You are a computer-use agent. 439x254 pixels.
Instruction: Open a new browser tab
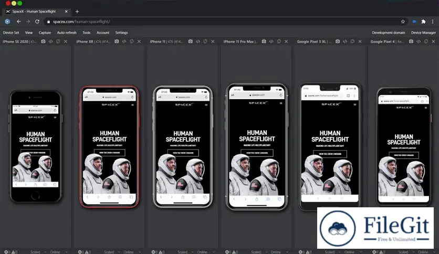(77, 12)
